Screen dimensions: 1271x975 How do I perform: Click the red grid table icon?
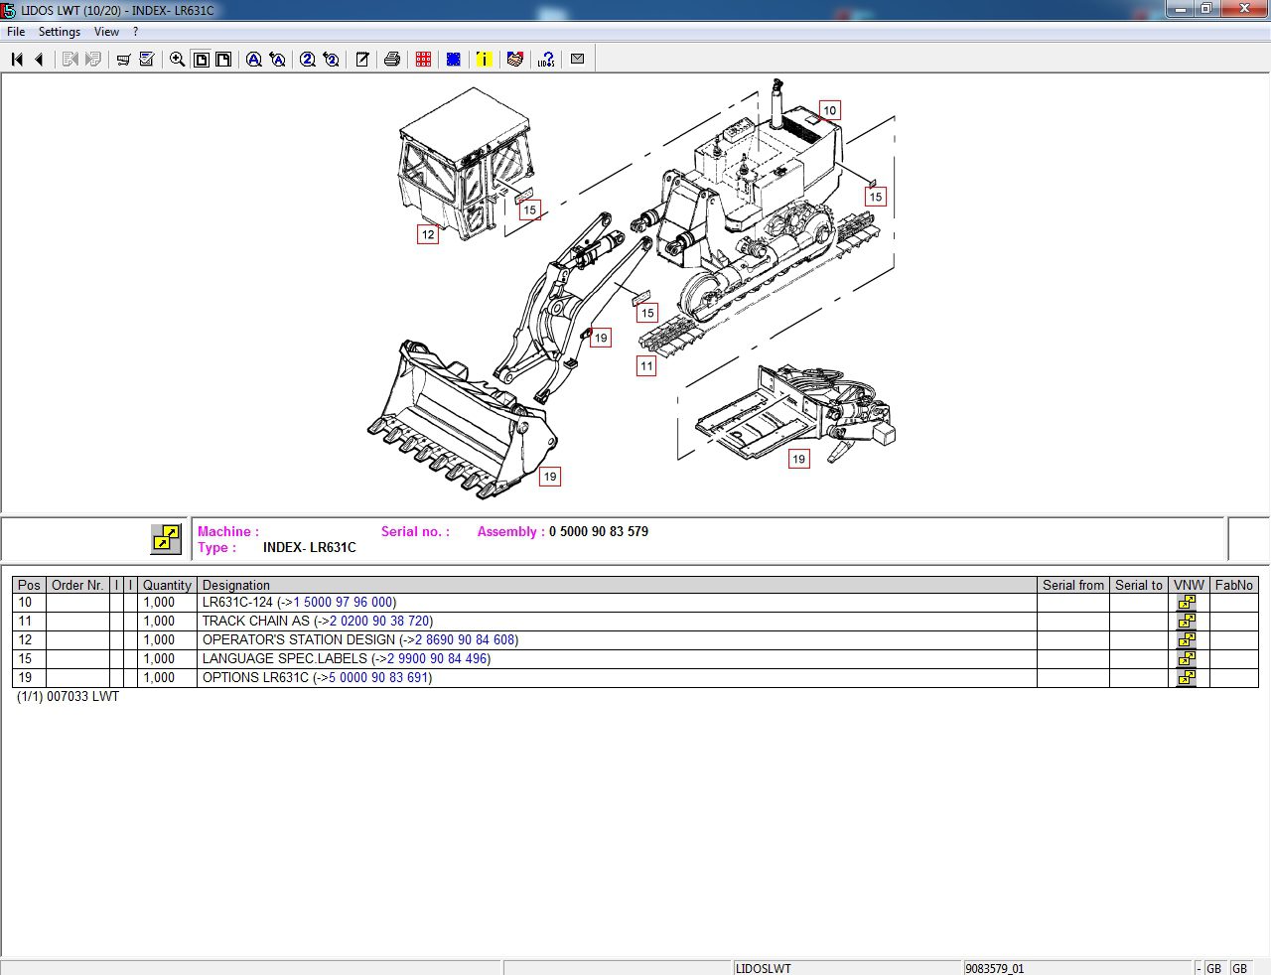coord(422,59)
